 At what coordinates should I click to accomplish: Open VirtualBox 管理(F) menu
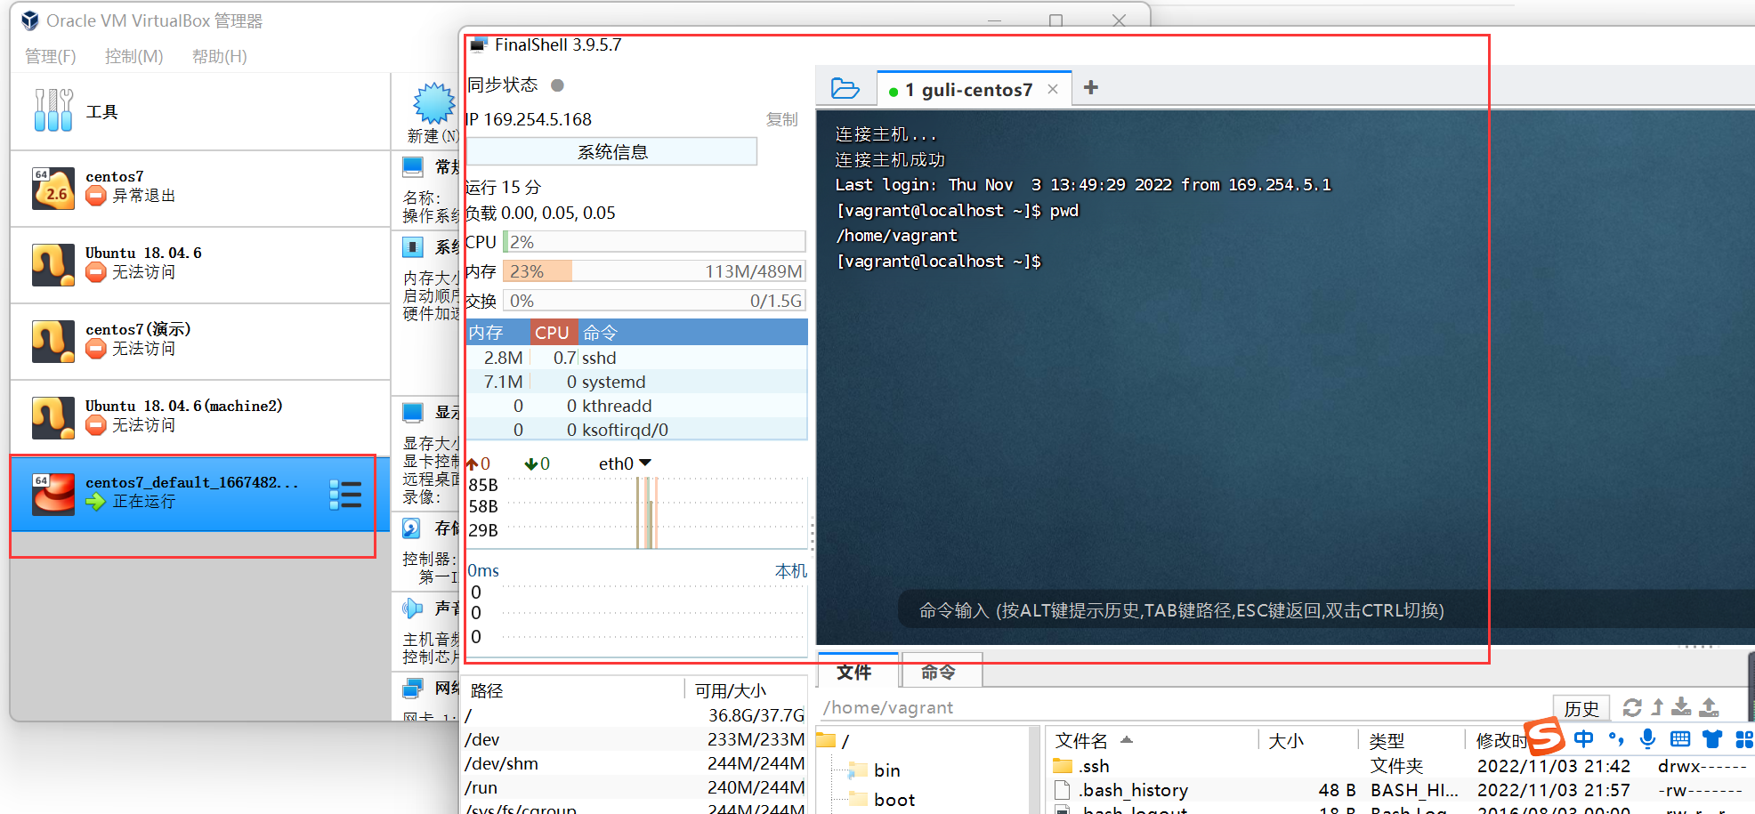(x=51, y=56)
